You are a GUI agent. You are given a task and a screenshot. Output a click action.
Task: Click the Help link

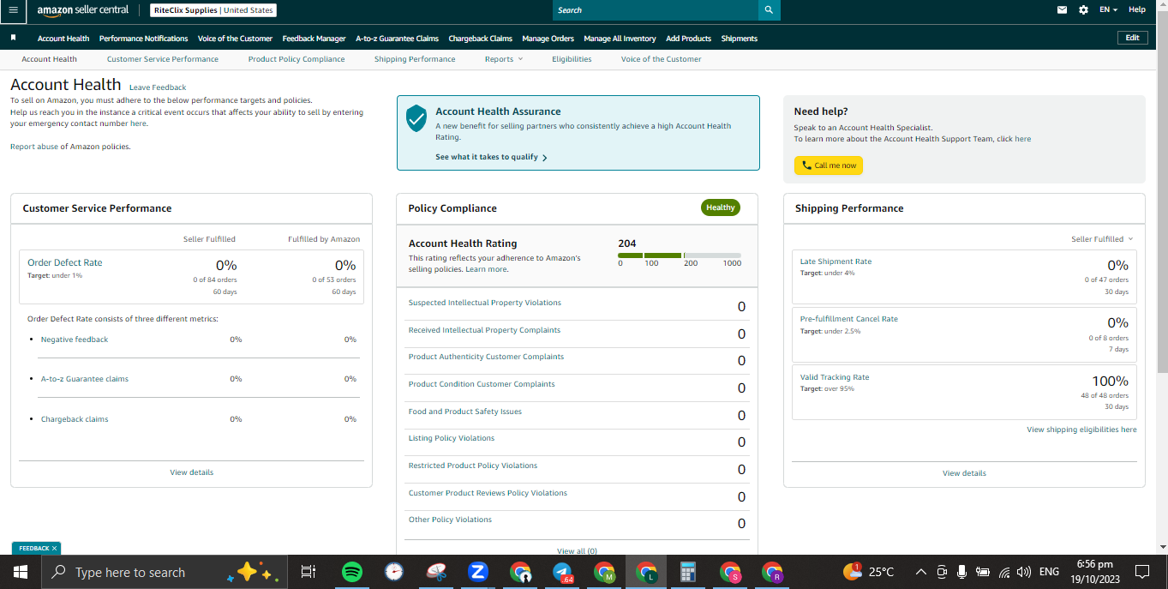click(x=1137, y=10)
